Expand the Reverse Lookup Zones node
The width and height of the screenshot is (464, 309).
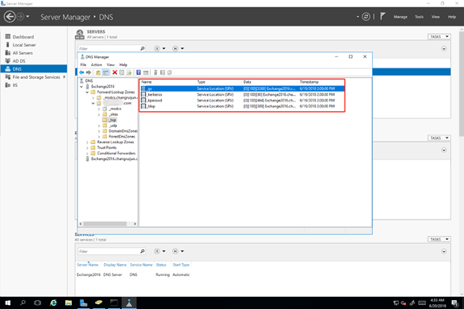[87, 142]
